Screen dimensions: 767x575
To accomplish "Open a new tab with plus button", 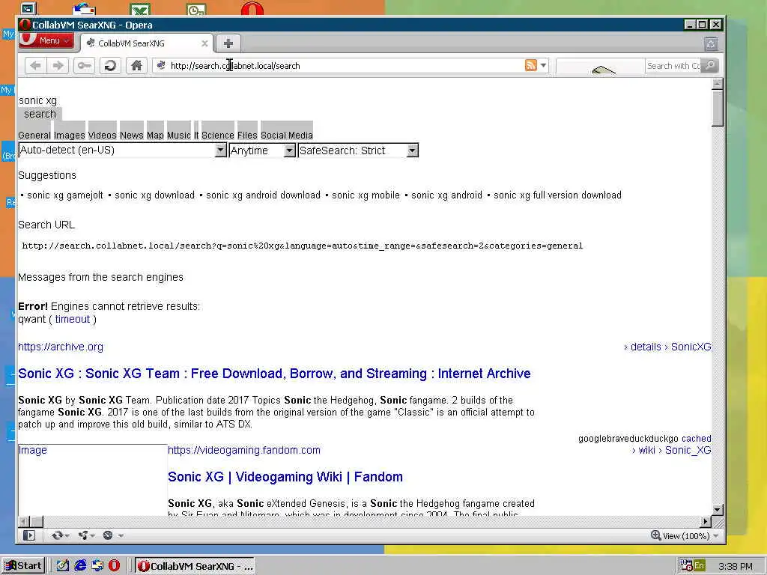I will (228, 43).
